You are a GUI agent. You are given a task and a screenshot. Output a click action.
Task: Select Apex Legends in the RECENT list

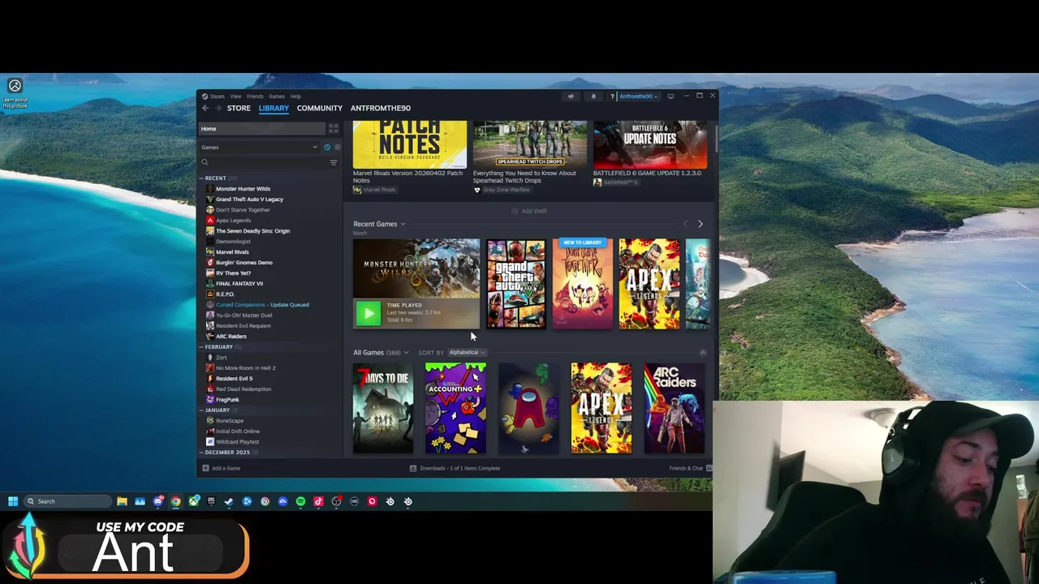(x=233, y=221)
